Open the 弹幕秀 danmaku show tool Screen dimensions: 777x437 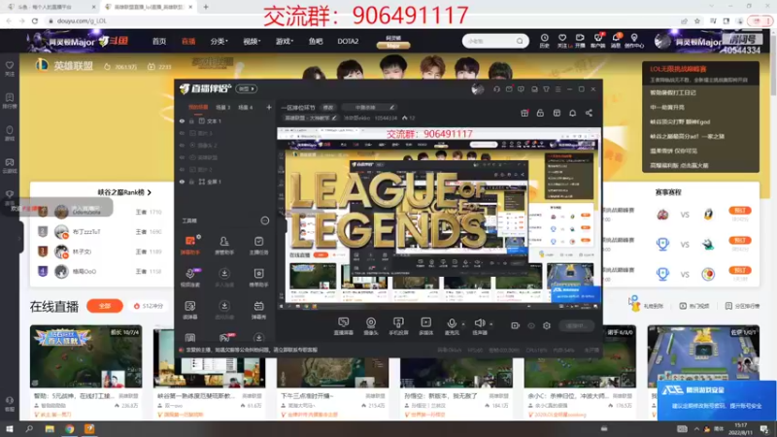click(x=258, y=310)
